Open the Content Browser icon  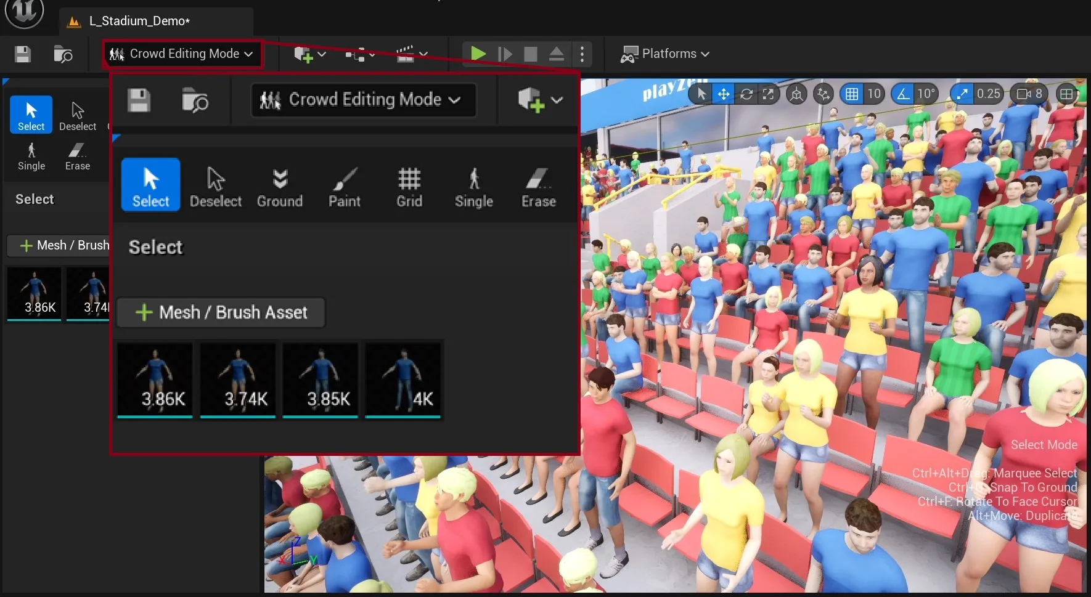point(195,100)
